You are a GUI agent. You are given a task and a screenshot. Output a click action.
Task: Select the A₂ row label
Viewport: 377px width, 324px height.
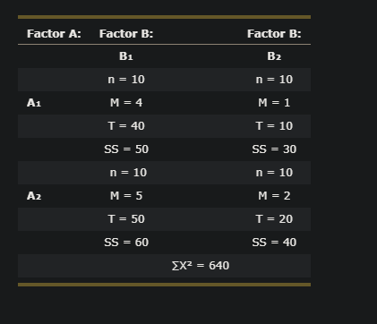tap(34, 196)
